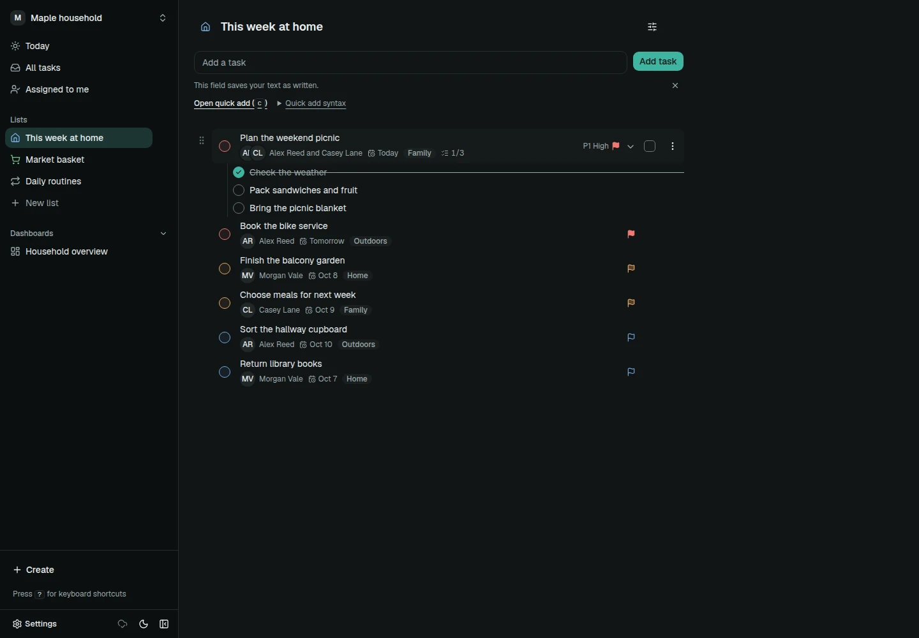Tick the select box on Plan the weekend picnic
Image resolution: width=919 pixels, height=638 pixels.
tap(650, 146)
